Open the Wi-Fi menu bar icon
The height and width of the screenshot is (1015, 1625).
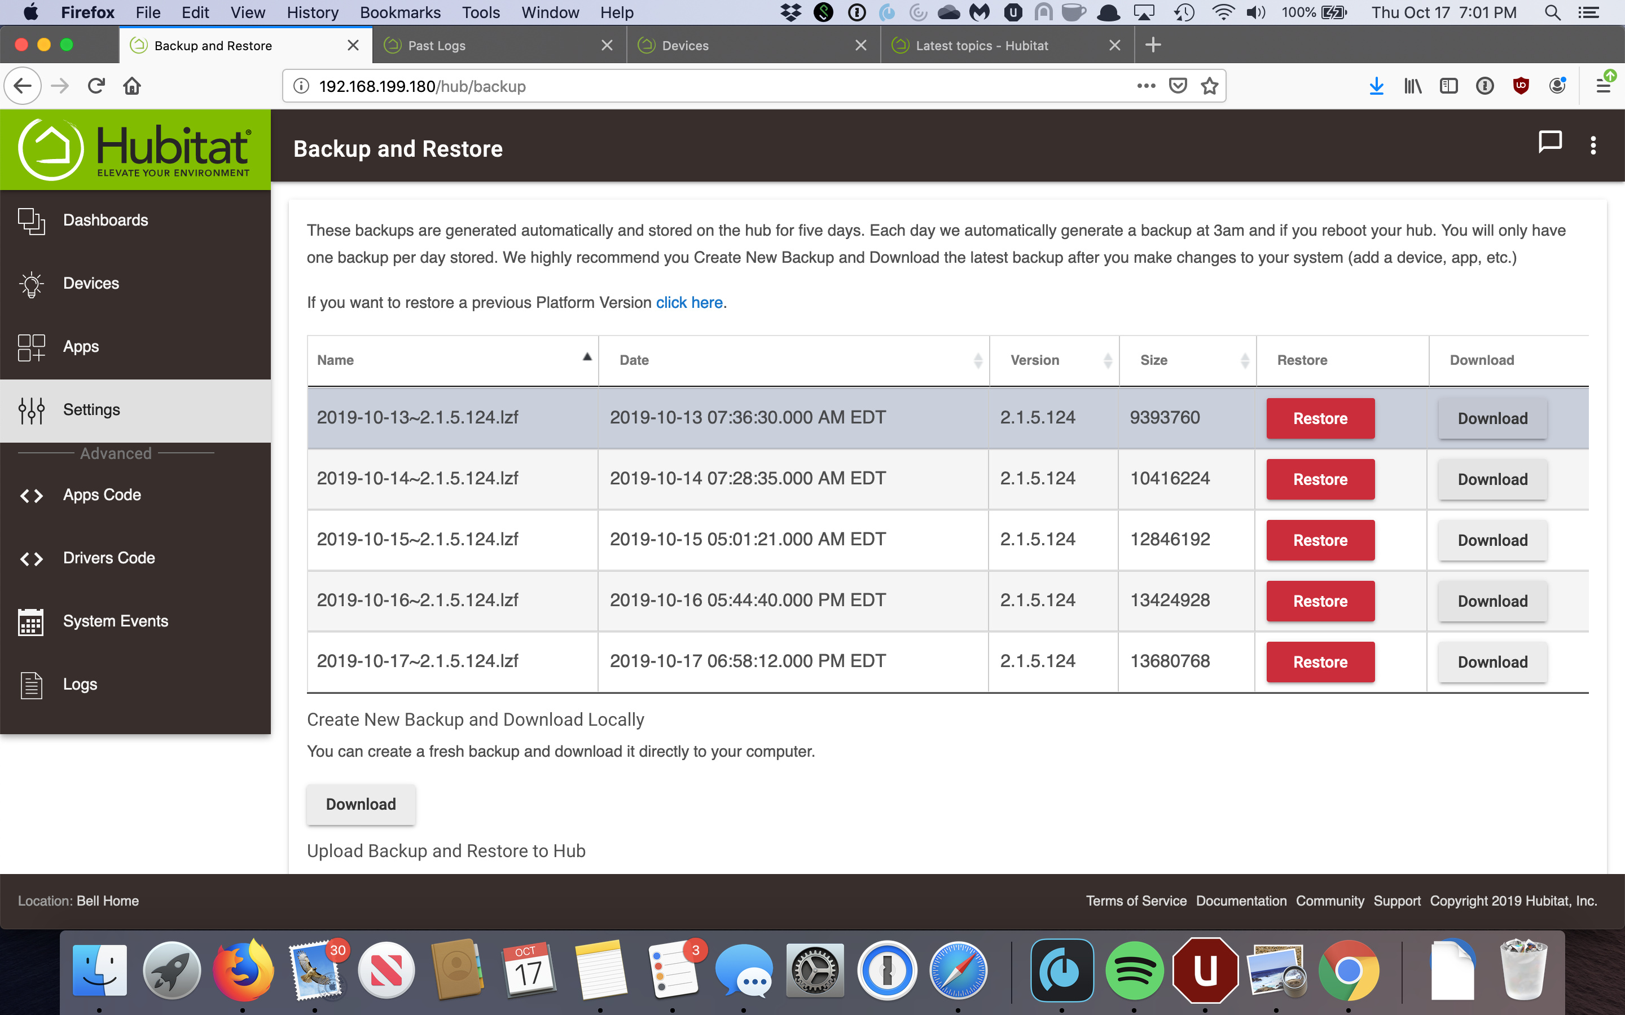pos(1223,12)
